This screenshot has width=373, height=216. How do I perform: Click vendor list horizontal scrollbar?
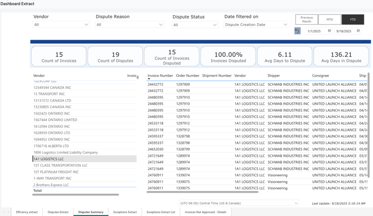pyautogui.click(x=76, y=195)
